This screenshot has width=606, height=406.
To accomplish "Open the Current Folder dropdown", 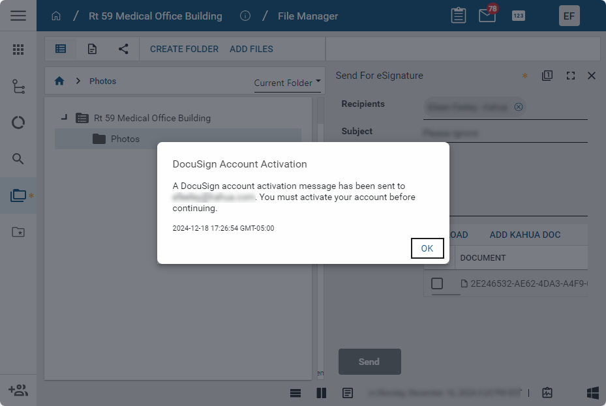I will pos(288,83).
